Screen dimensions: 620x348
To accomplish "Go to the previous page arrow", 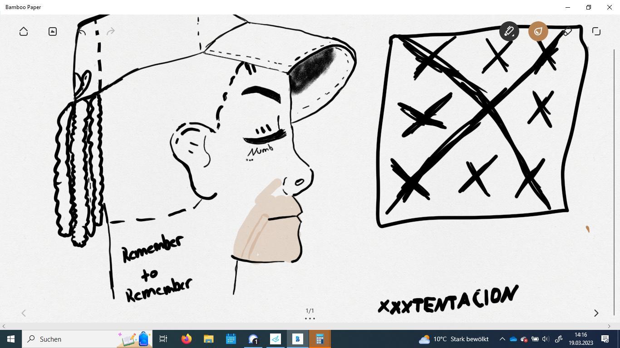I will point(24,313).
